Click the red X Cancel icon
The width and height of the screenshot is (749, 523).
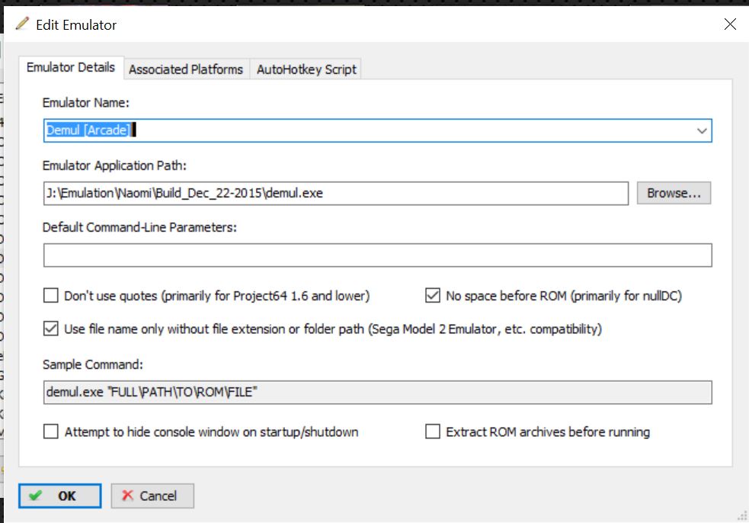click(x=127, y=496)
